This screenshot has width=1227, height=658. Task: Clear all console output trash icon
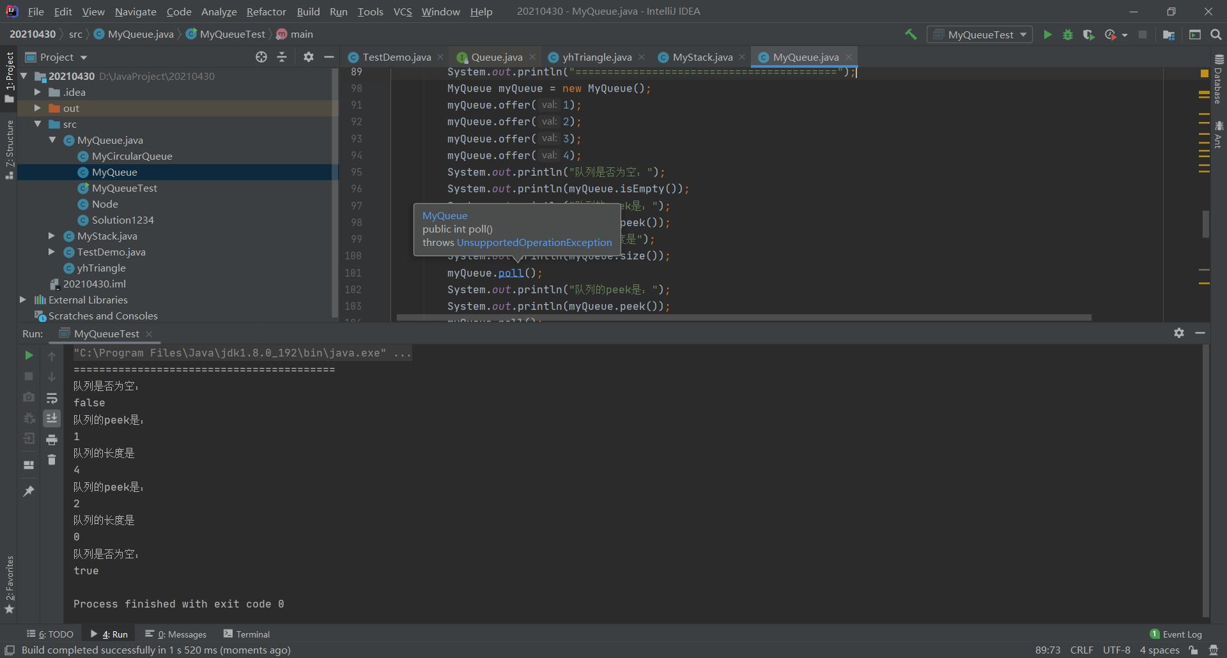[x=52, y=460]
